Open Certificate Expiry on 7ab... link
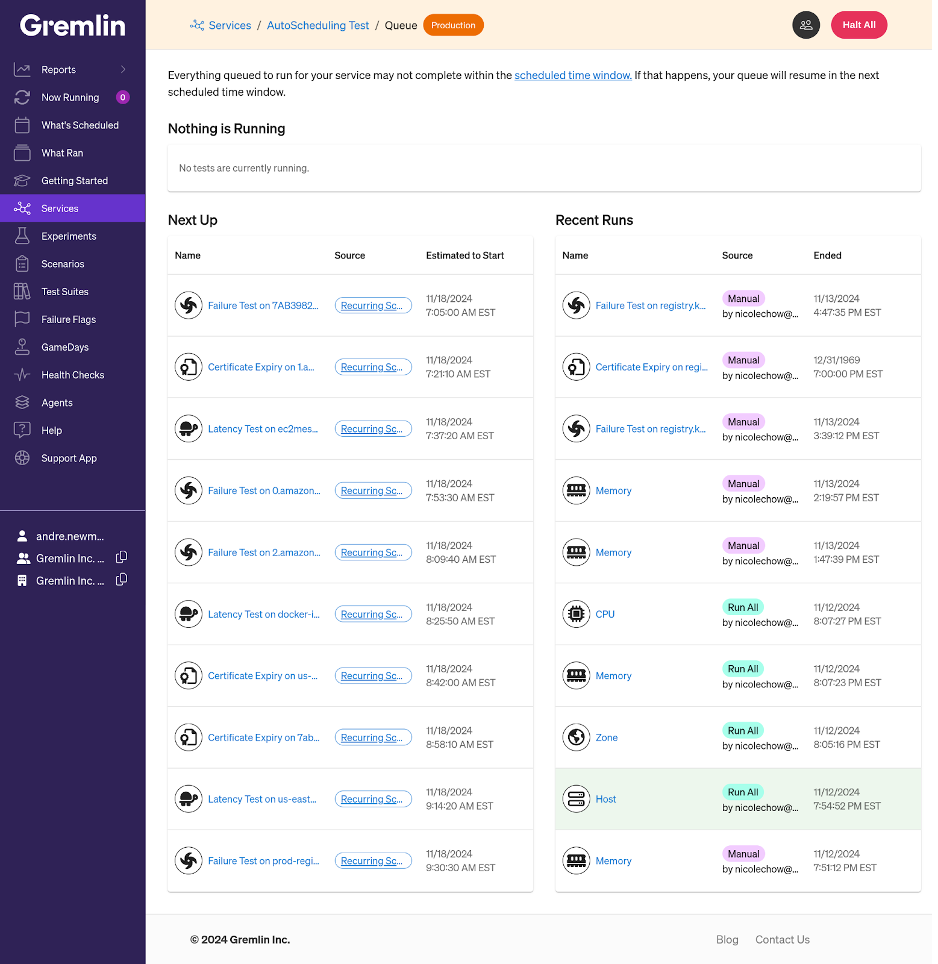The image size is (938, 964). tap(264, 737)
